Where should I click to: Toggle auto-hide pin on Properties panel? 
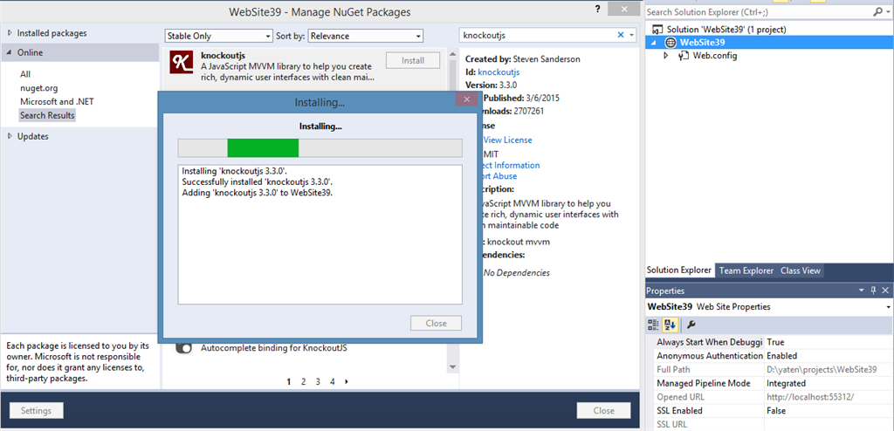(873, 291)
